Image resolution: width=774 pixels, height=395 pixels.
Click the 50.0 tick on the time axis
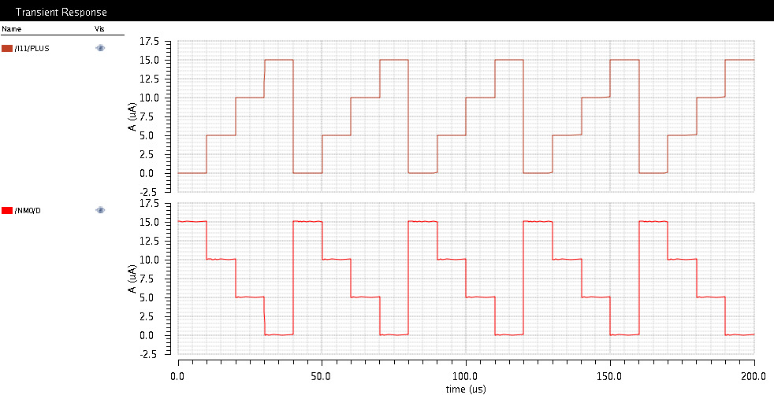pyautogui.click(x=322, y=376)
